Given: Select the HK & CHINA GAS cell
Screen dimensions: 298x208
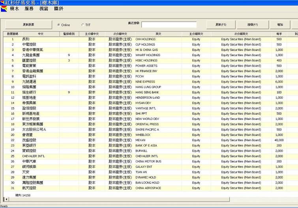Looking at the screenshot, I should pyautogui.click(x=158, y=50).
